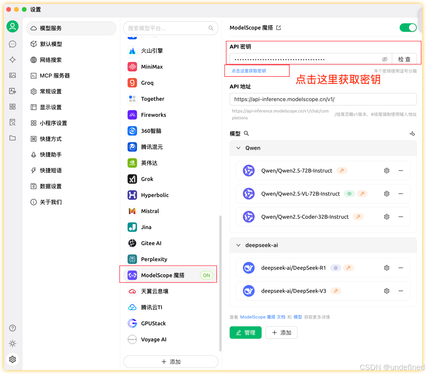Select ModelScope 魔搭 provider
Viewport: 426px width, 374px height.
pyautogui.click(x=170, y=276)
